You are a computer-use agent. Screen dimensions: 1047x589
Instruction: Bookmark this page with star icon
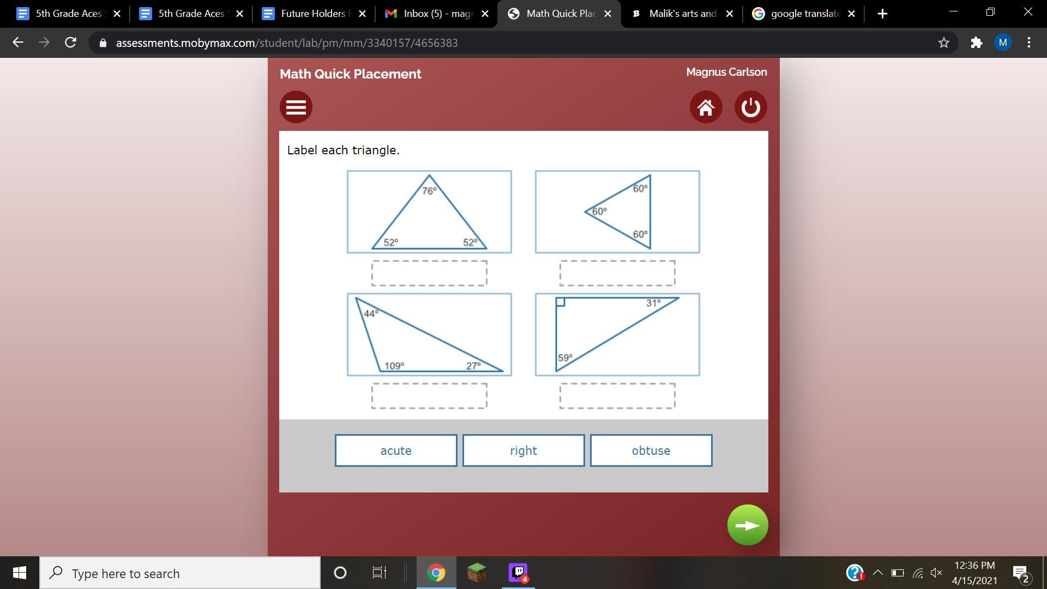coord(943,43)
